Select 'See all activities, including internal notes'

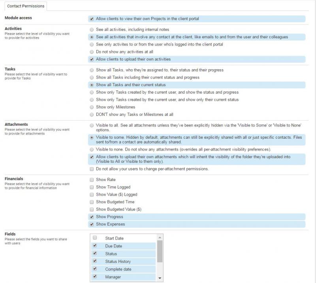(92, 30)
